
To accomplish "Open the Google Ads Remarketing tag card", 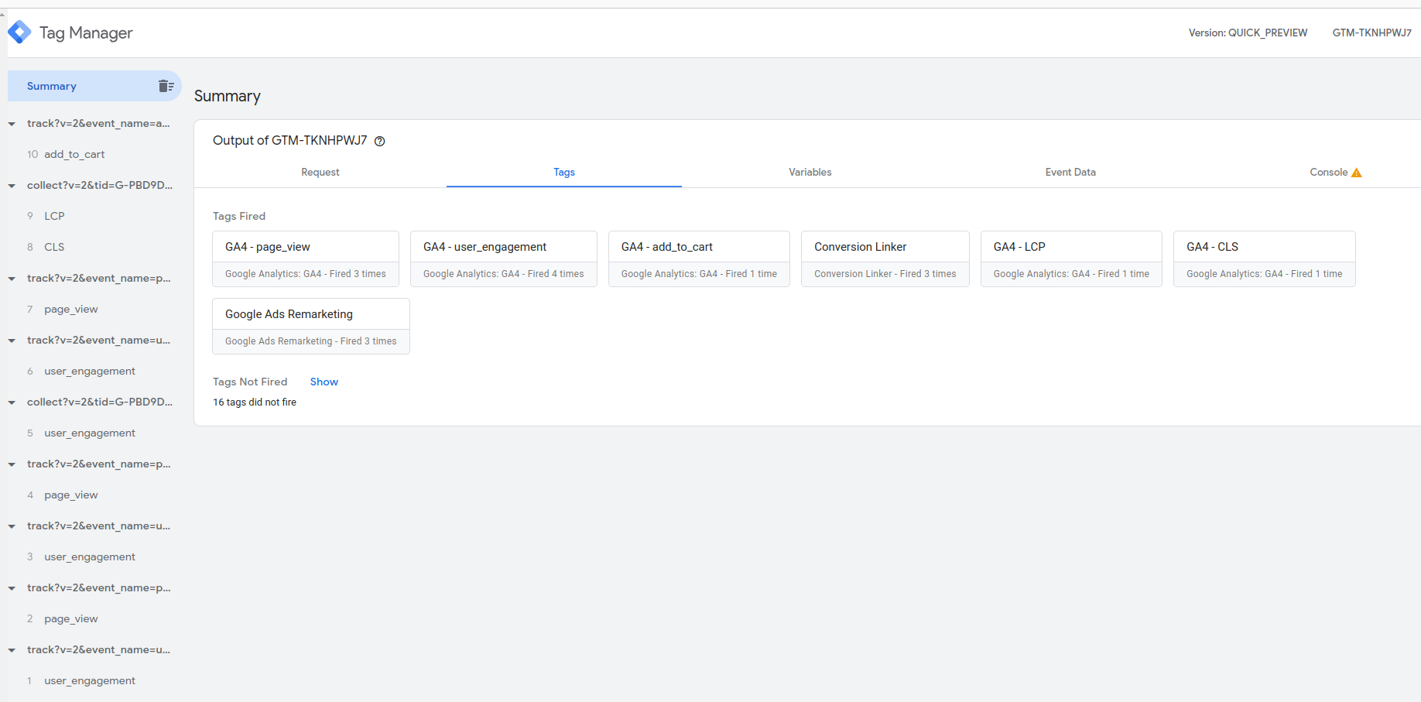I will (x=310, y=326).
